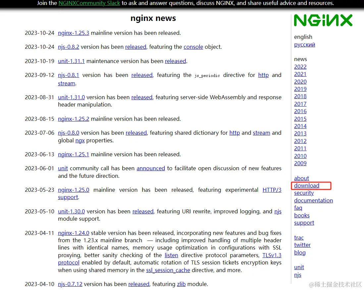This screenshot has width=364, height=290.
Task: Open 2009 news archive
Action: pyautogui.click(x=300, y=164)
